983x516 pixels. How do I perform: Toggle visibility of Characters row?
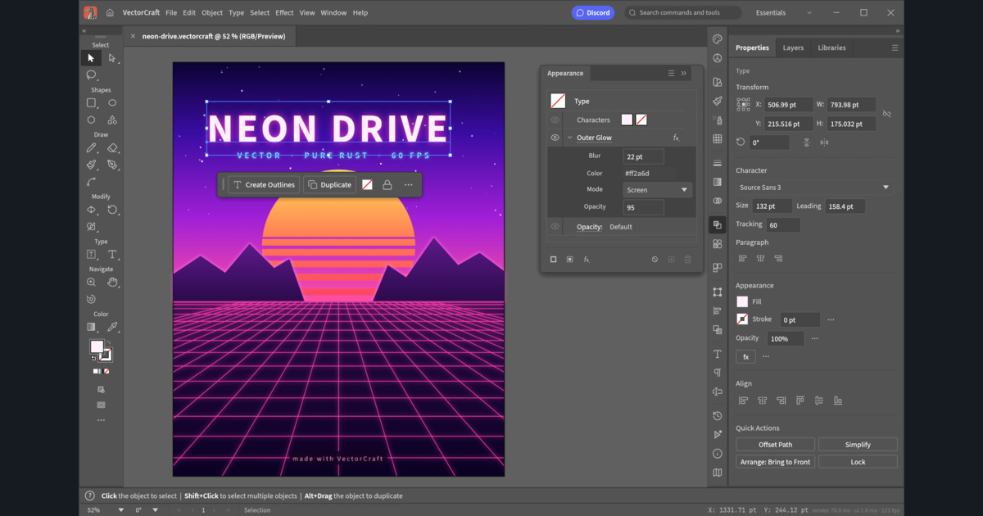pos(555,120)
